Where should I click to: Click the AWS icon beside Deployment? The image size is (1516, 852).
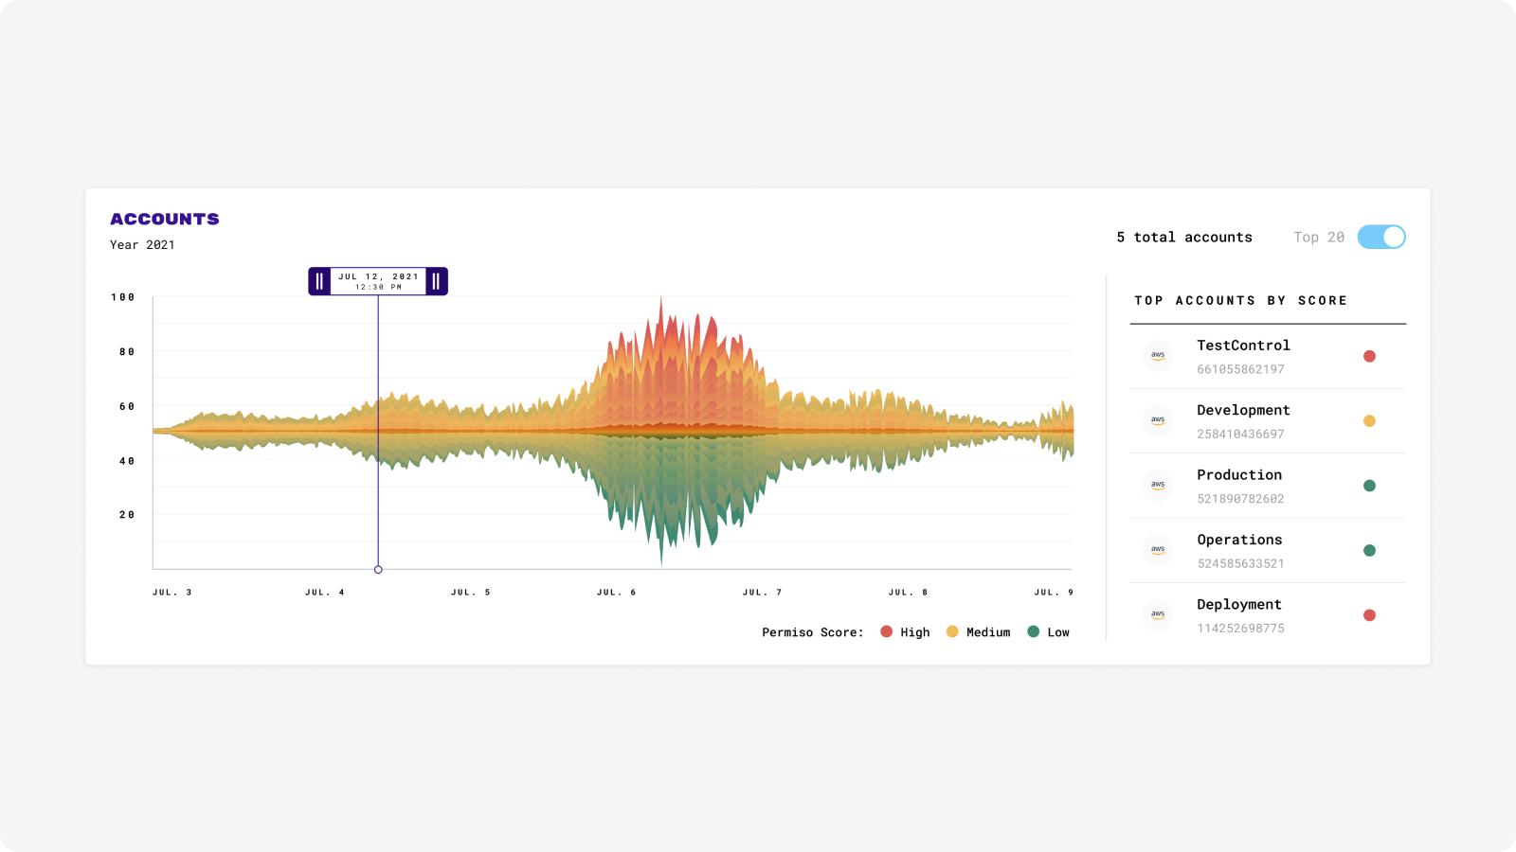point(1157,614)
